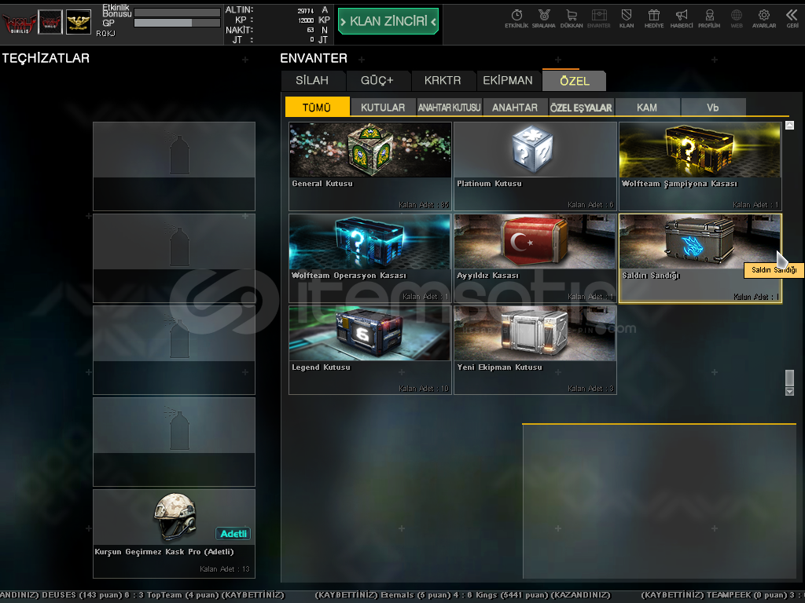Select the Ayyıldız Kasası item
805x603 pixels.
pos(535,258)
